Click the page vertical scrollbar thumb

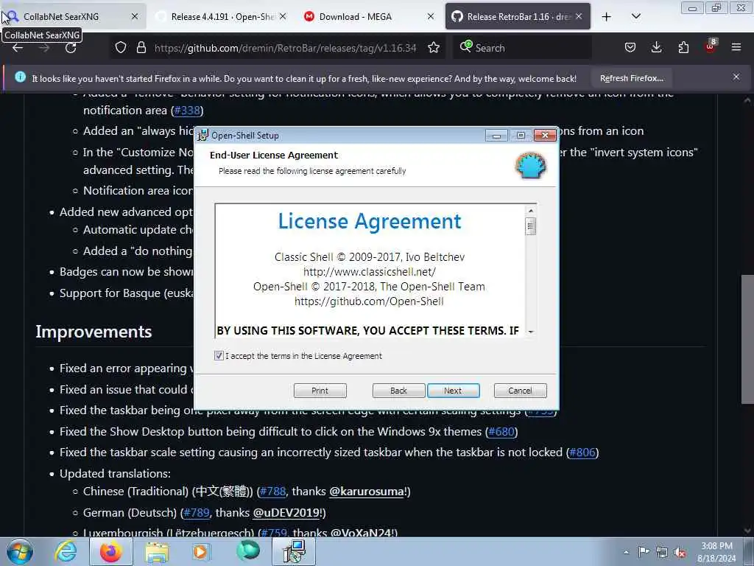tap(747, 339)
